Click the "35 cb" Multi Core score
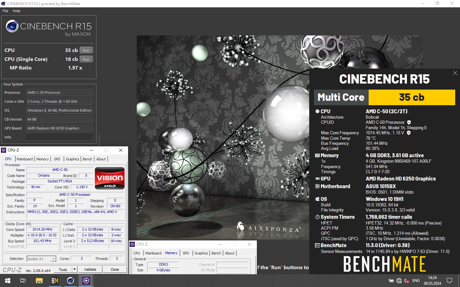This screenshot has height=287, width=460. pyautogui.click(x=412, y=97)
